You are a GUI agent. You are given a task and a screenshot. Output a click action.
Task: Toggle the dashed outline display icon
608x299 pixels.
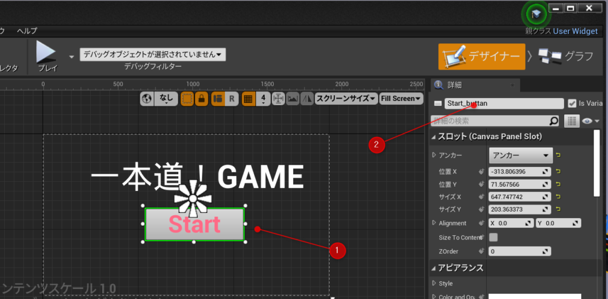pos(187,99)
